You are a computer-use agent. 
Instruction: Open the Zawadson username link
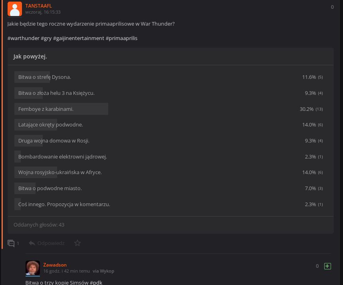point(55,265)
